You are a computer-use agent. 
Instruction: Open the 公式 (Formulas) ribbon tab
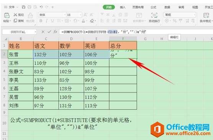[153, 7]
